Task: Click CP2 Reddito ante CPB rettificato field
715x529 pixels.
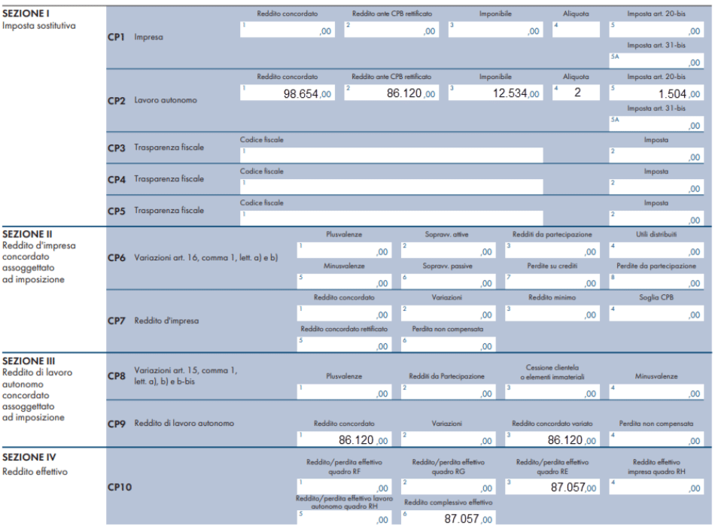Action: pyautogui.click(x=391, y=93)
